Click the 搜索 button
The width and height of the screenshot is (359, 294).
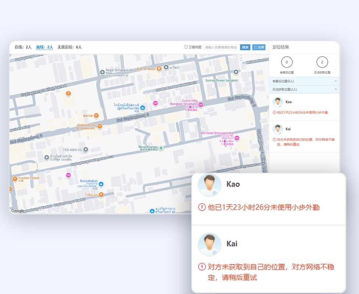(245, 47)
